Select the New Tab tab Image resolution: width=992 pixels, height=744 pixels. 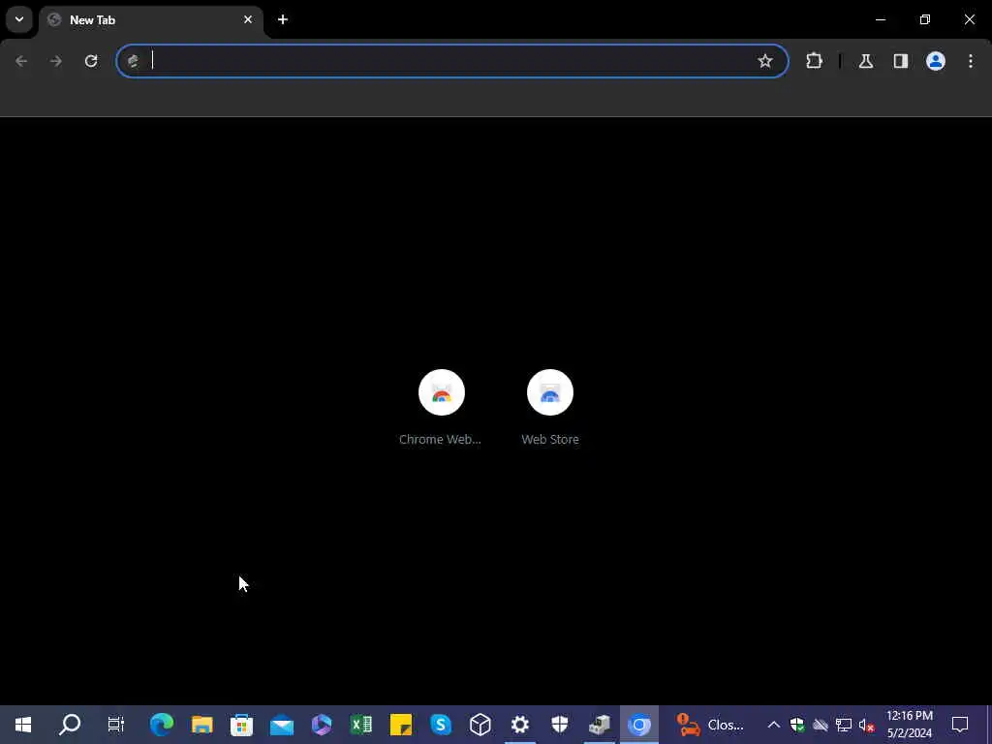(150, 20)
